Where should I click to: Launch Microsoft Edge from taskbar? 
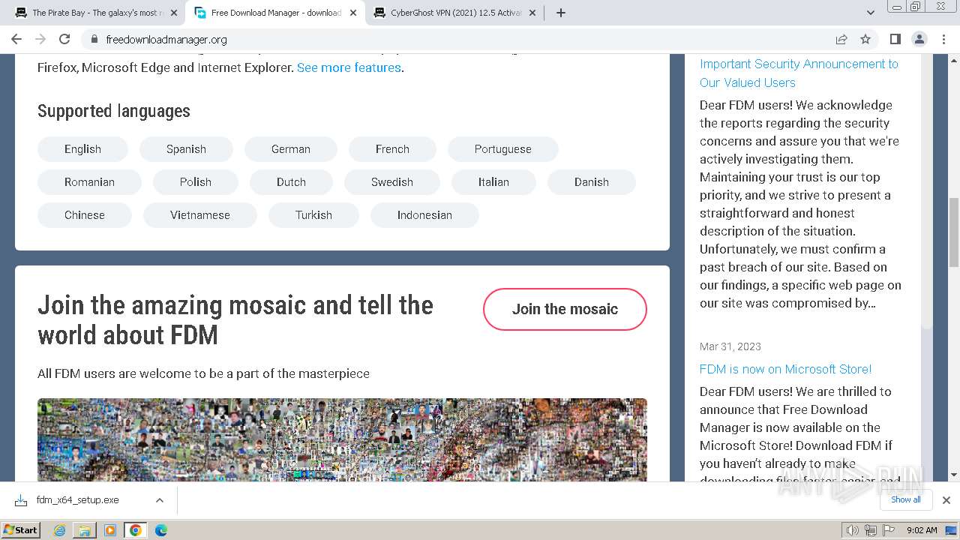(x=161, y=530)
